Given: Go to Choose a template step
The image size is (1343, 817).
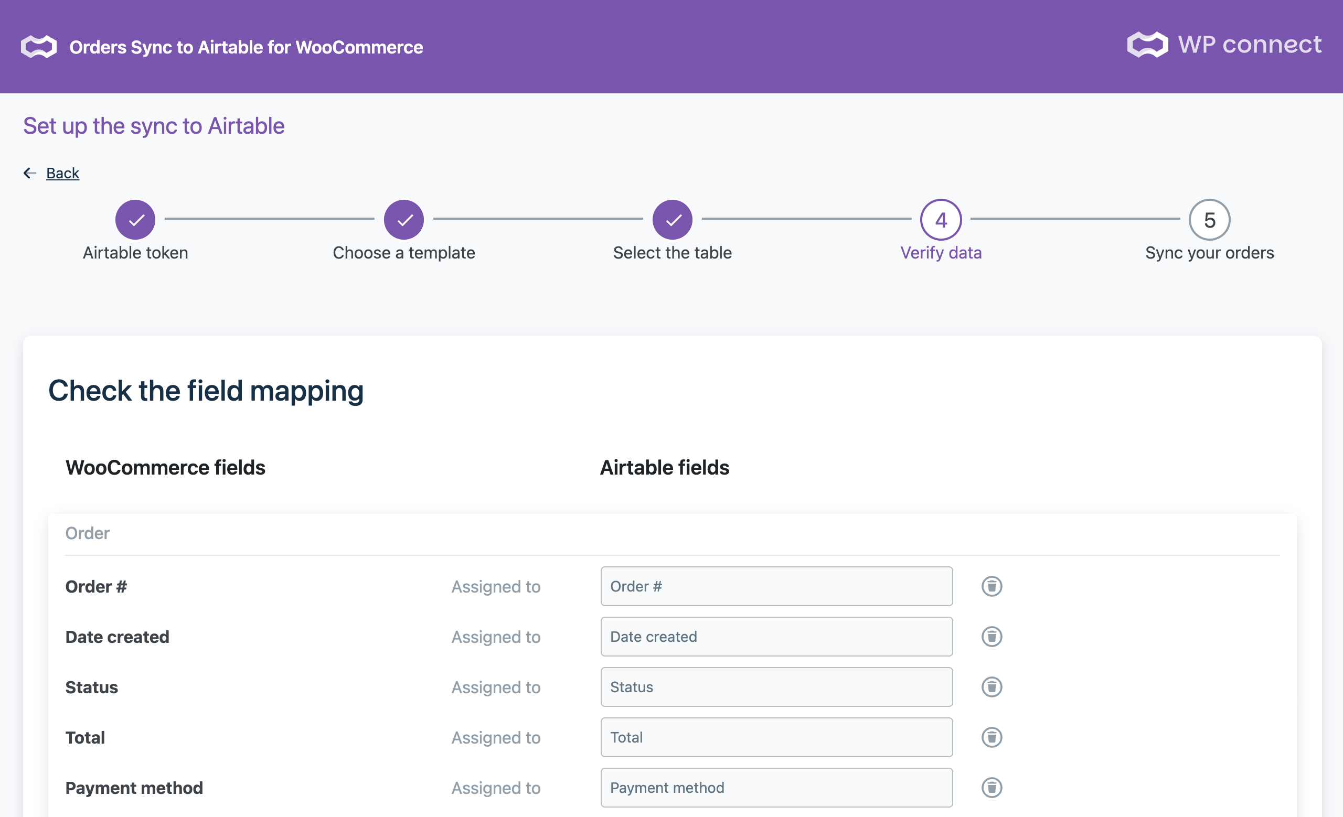Looking at the screenshot, I should click(404, 220).
